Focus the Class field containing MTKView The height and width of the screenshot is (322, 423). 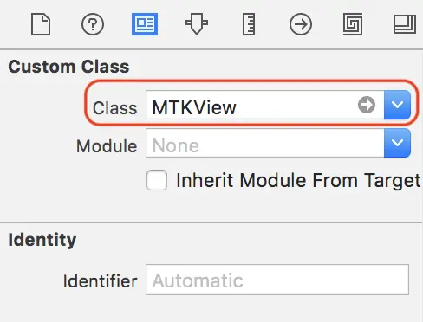[265, 105]
